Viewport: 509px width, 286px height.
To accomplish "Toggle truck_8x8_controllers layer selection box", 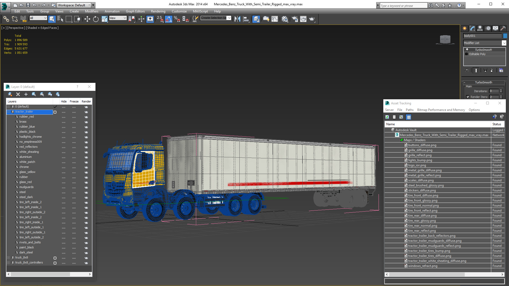I will click(55, 263).
